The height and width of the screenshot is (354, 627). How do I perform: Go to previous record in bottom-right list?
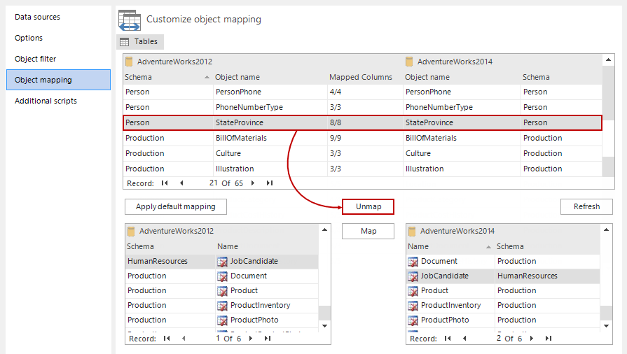pos(464,339)
